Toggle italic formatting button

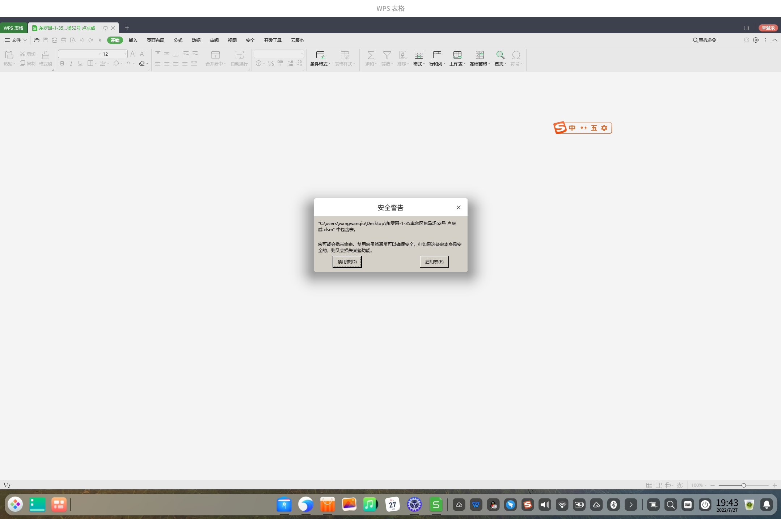coord(71,63)
